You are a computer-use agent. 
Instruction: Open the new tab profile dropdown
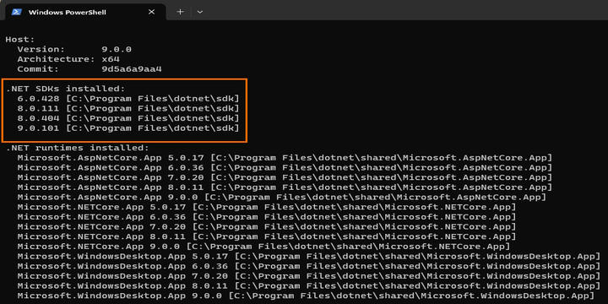pos(199,12)
